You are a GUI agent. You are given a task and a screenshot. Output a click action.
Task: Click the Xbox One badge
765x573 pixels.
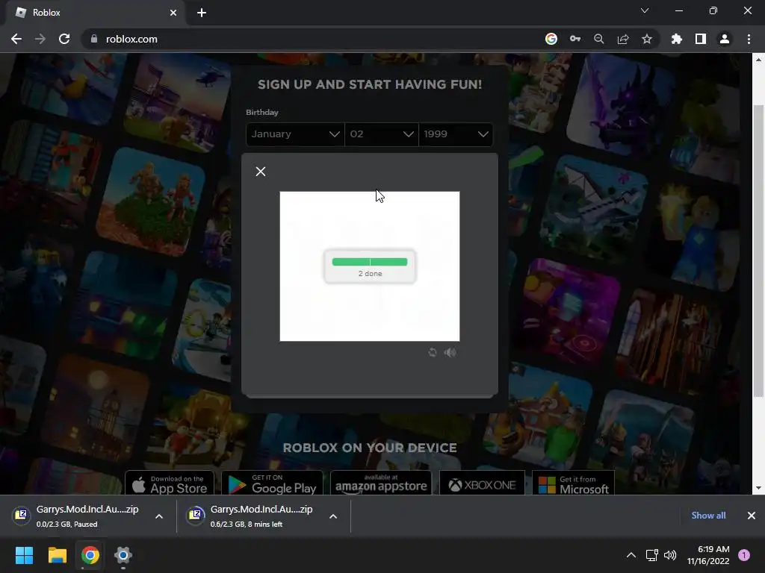pos(482,483)
